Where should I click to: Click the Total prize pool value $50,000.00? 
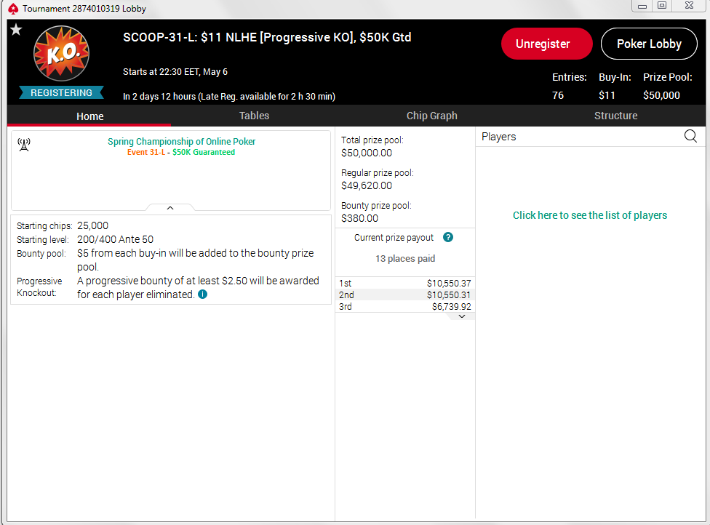(x=367, y=153)
